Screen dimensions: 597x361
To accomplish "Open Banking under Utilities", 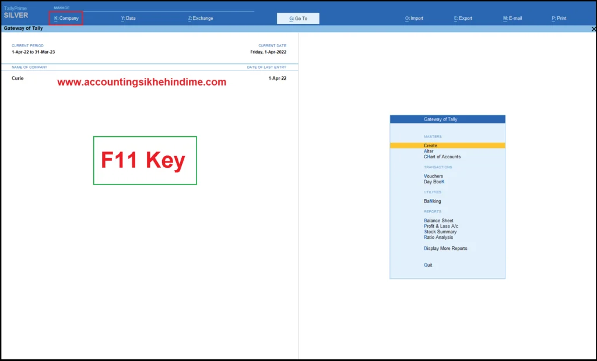I will click(432, 201).
